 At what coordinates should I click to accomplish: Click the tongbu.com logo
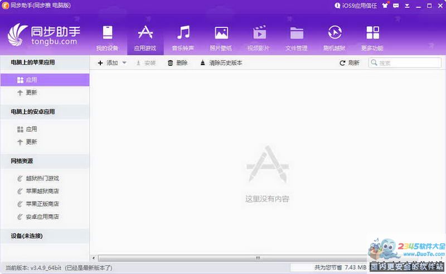[43, 36]
